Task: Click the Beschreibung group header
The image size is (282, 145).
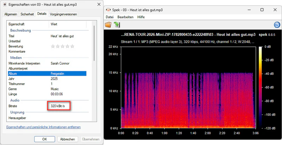Action: (20, 31)
